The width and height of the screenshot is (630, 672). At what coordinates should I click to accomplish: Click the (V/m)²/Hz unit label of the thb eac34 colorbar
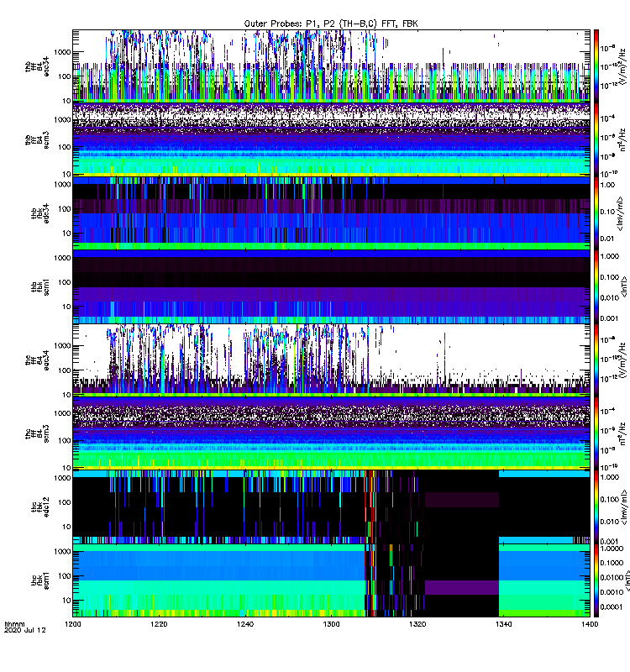(x=623, y=66)
